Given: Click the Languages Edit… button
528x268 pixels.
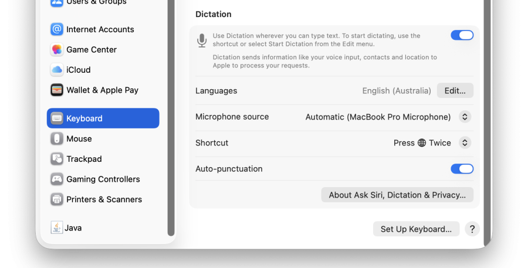Looking at the screenshot, I should click(455, 90).
